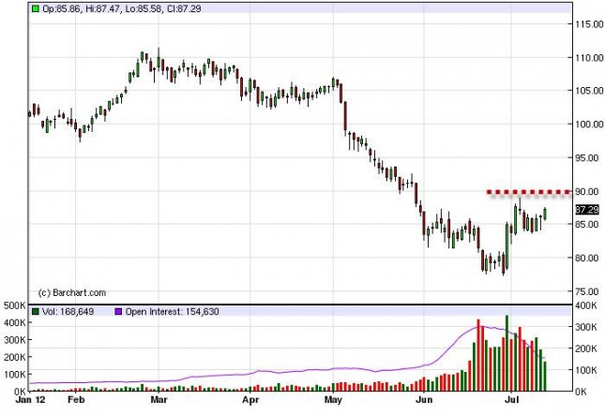
Task: Click the 'Jul' date axis label
Action: click(511, 400)
